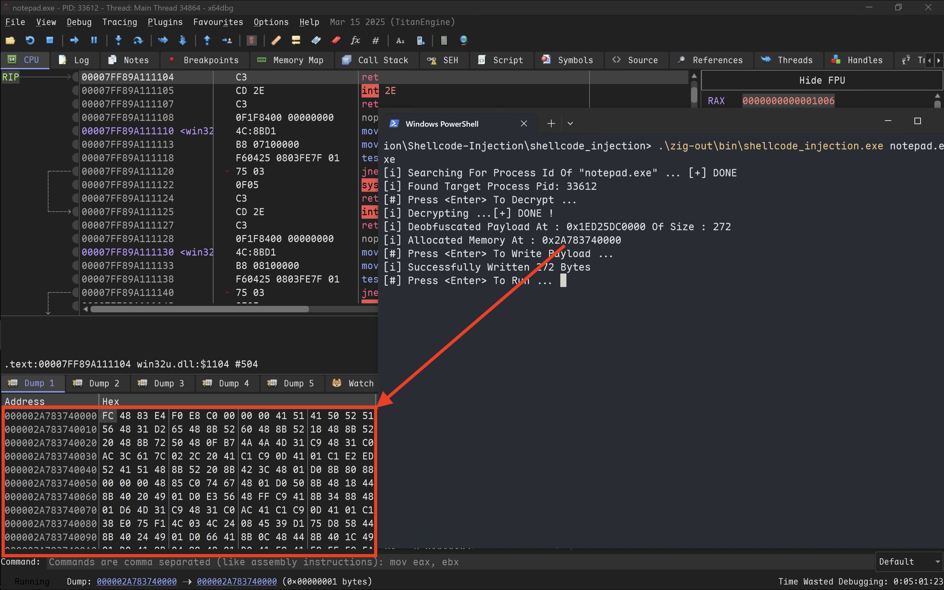Open the Tracing menu
The image size is (944, 590).
pos(119,22)
